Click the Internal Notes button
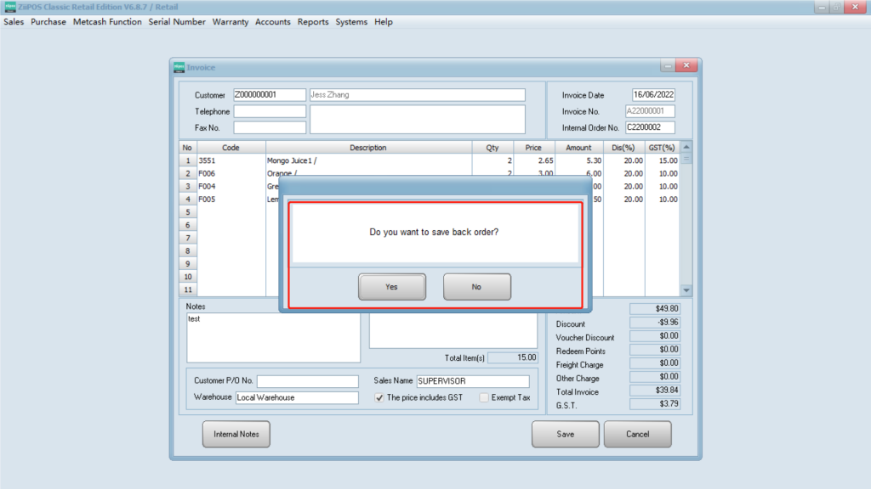871x489 pixels. (236, 434)
